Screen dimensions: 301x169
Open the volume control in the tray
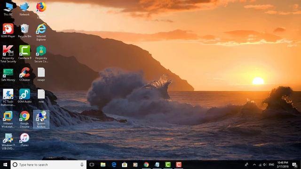[265, 165]
